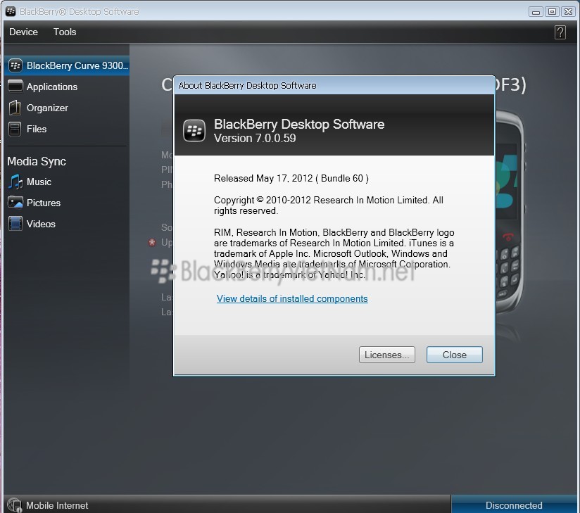The height and width of the screenshot is (513, 580).
Task: Open Music media sync
Action: pyautogui.click(x=39, y=182)
